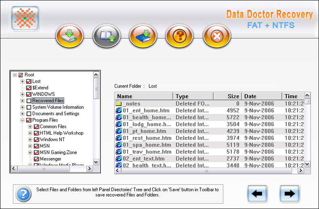Image resolution: width=319 pixels, height=209 pixels.
Task: Click the 01_pt_home.htm file icon
Action: [118, 131]
